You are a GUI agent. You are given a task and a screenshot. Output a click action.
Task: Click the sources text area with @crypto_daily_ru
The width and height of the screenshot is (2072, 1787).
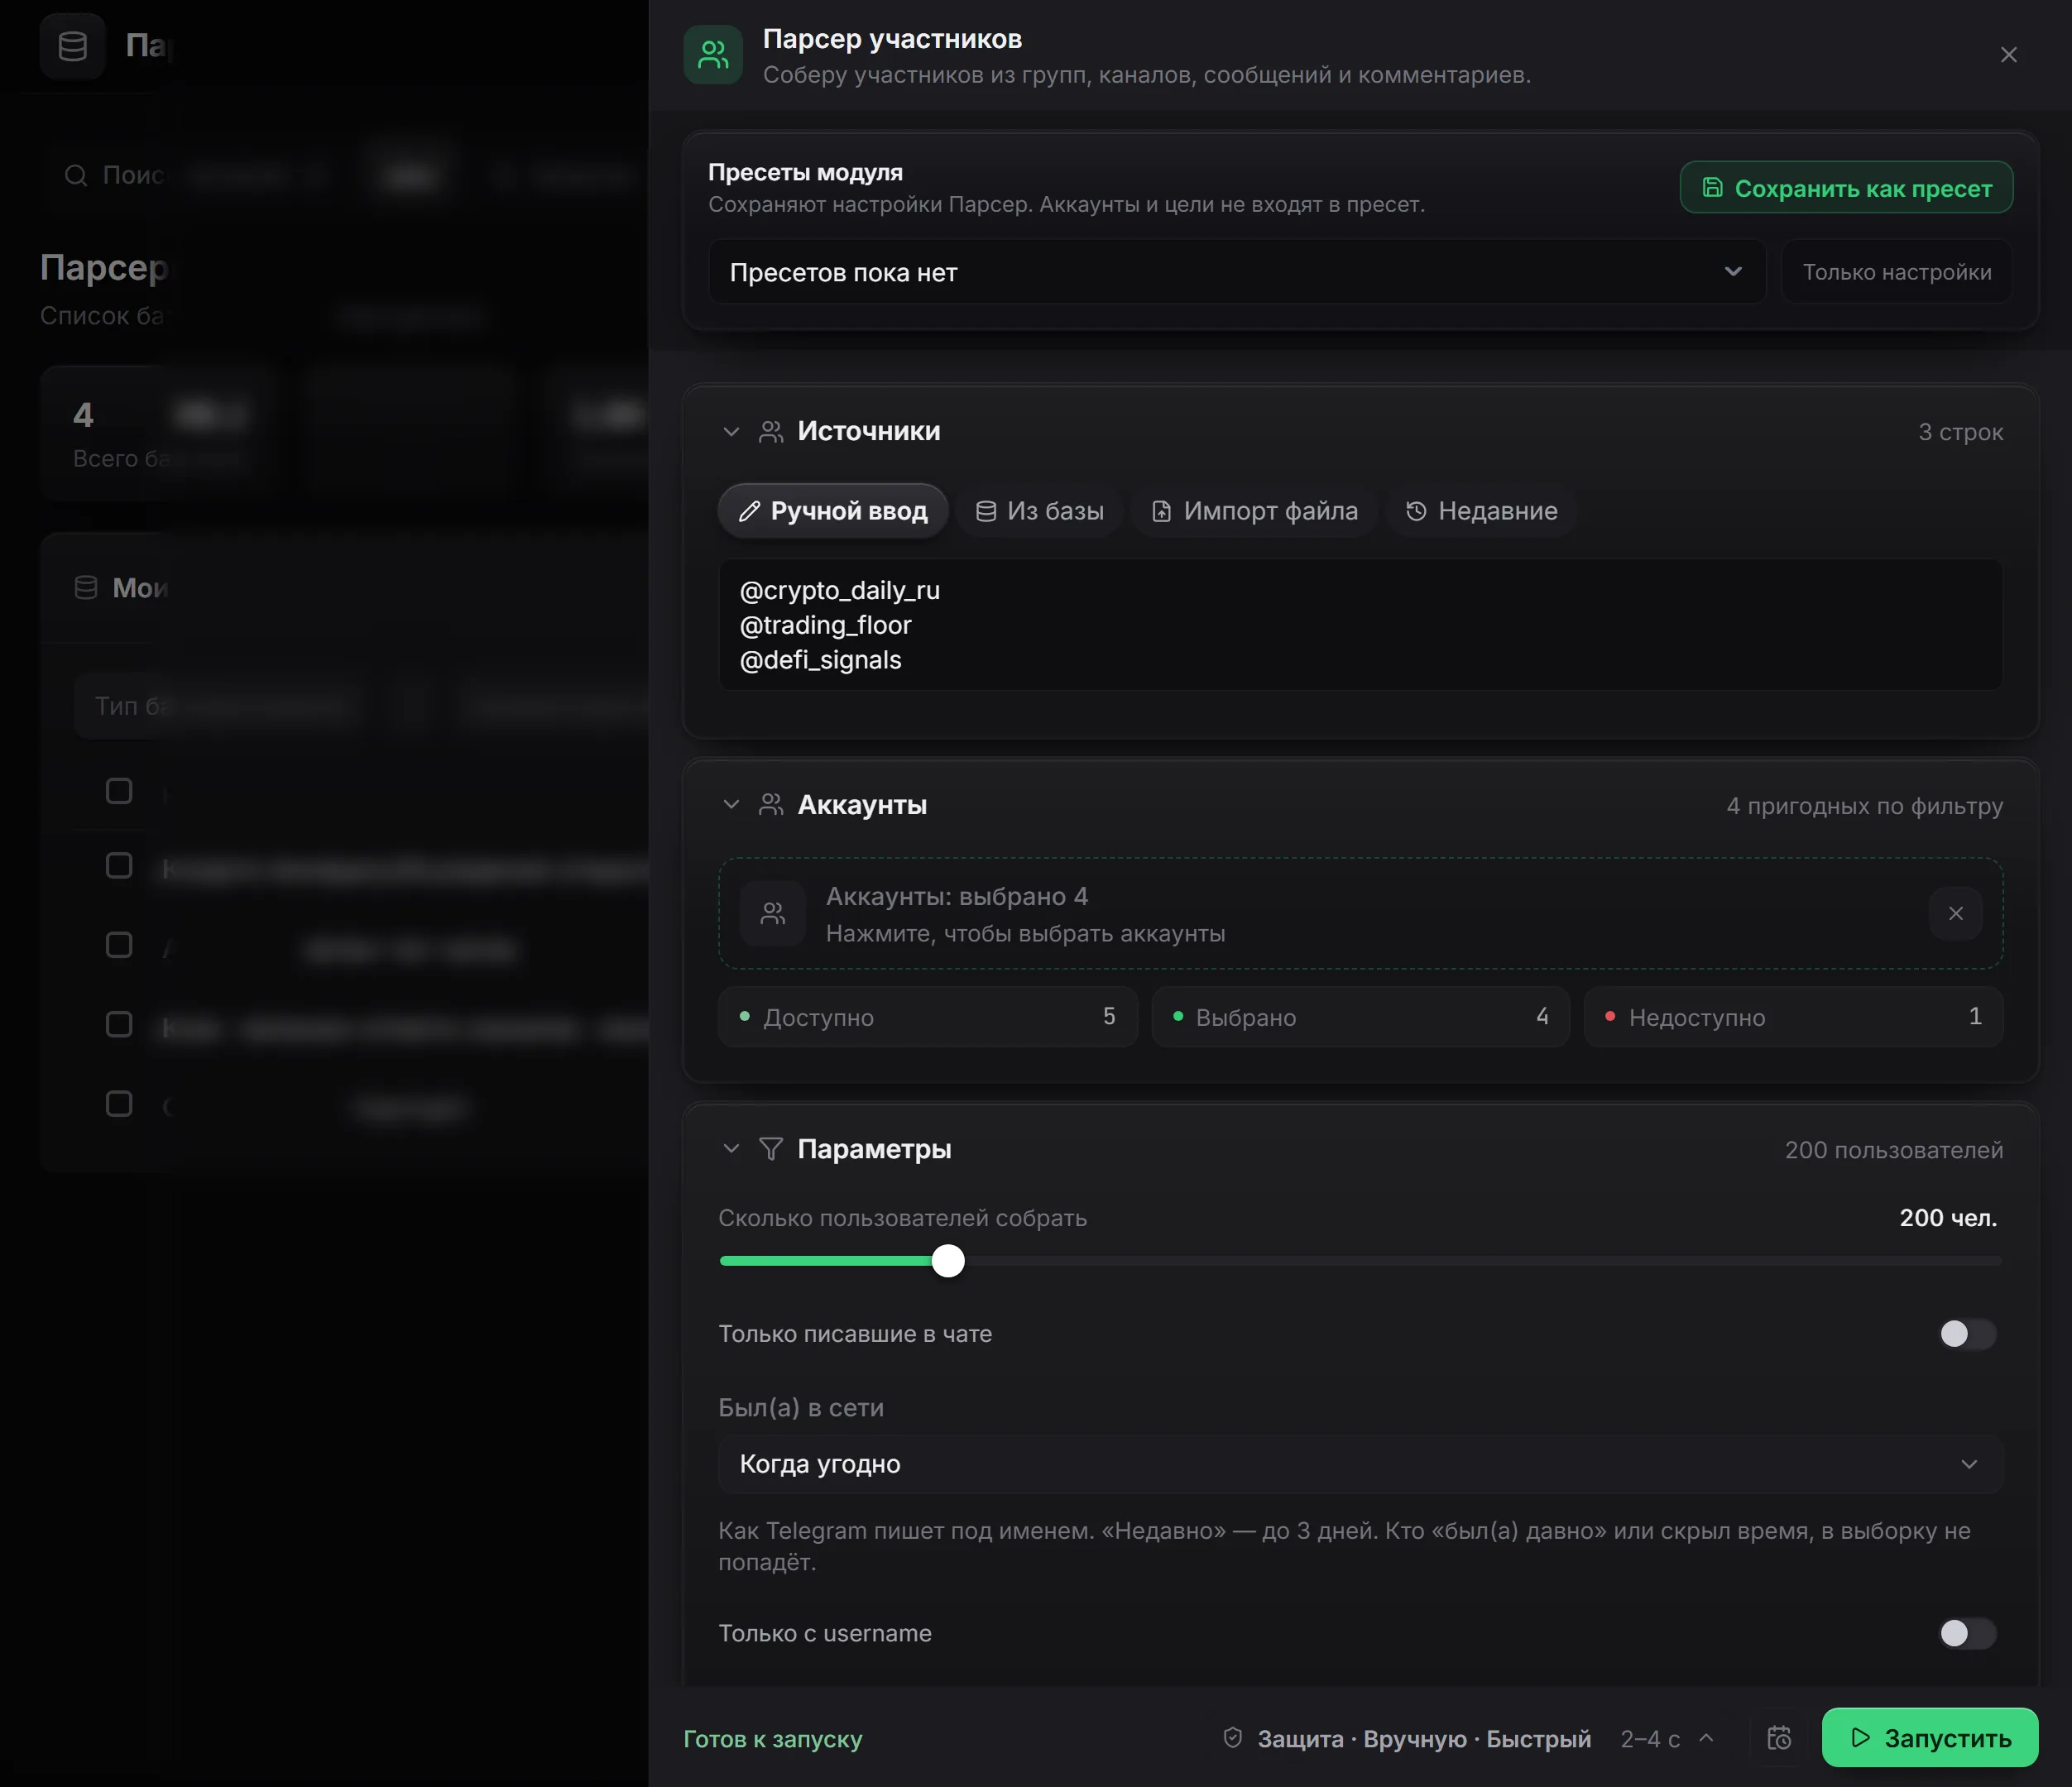point(1360,625)
